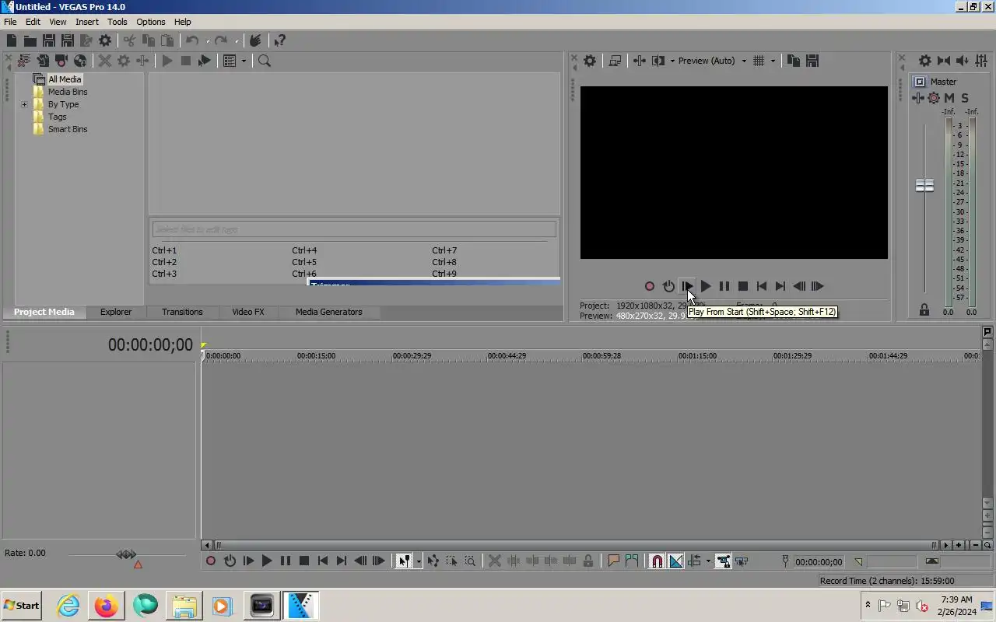Toggle Auto Ripple in timeline toolbar
The width and height of the screenshot is (996, 622).
point(695,561)
